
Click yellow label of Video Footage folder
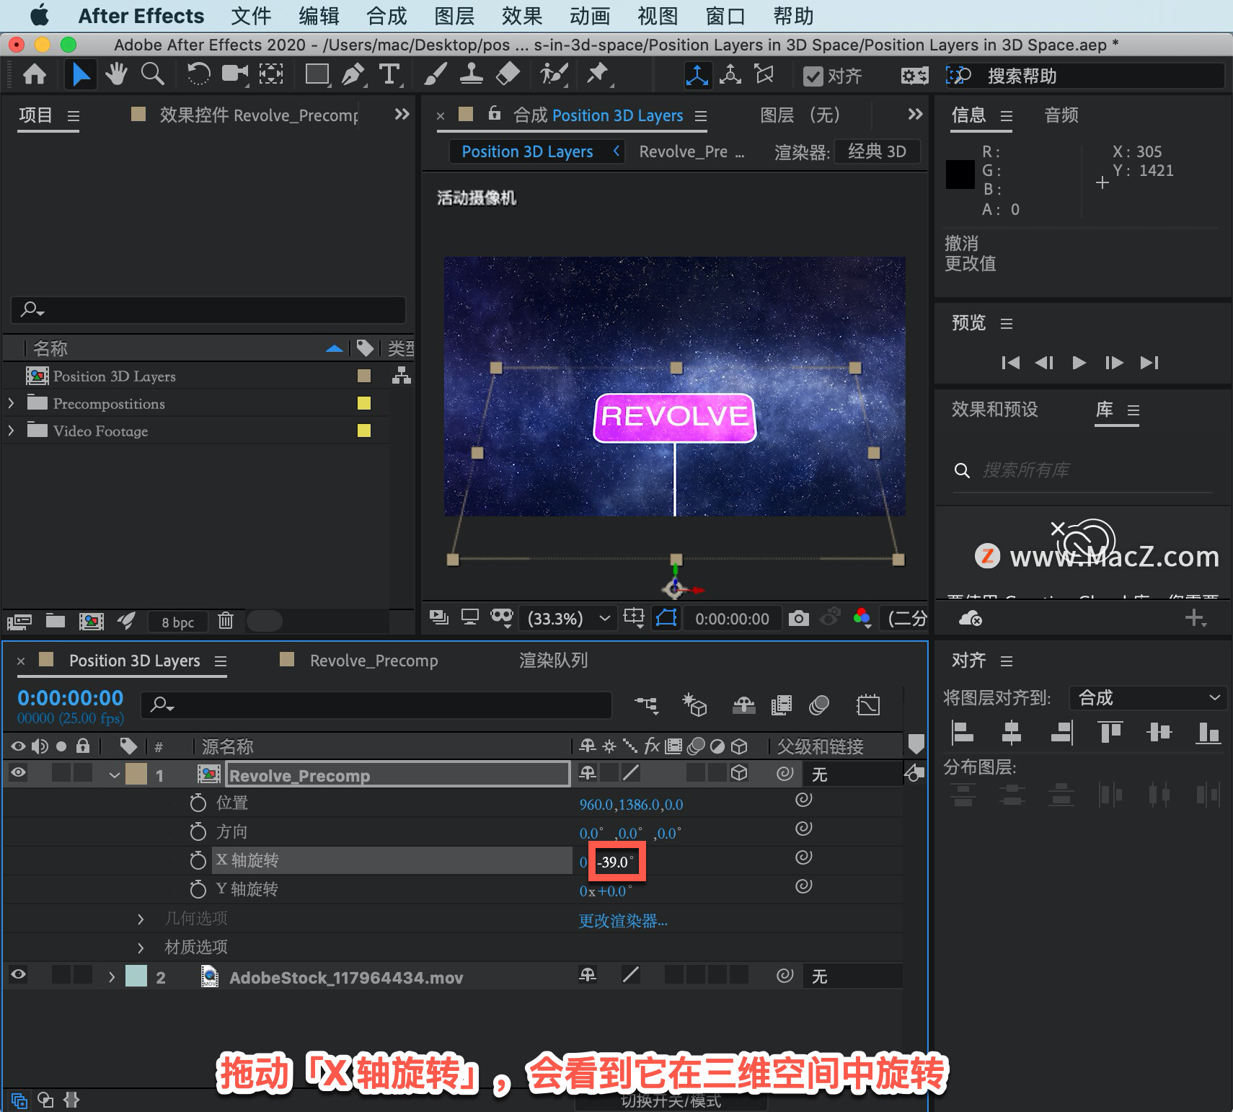[x=364, y=431]
